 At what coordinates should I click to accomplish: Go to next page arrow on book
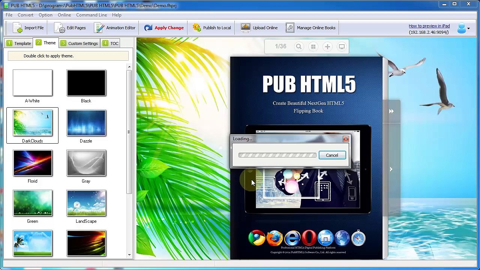pos(391,169)
